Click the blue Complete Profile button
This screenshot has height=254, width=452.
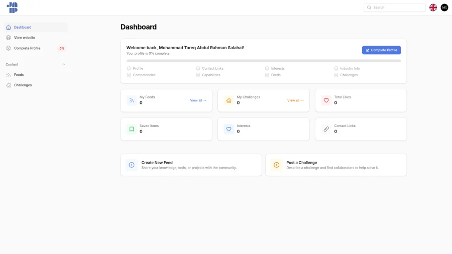tap(381, 50)
